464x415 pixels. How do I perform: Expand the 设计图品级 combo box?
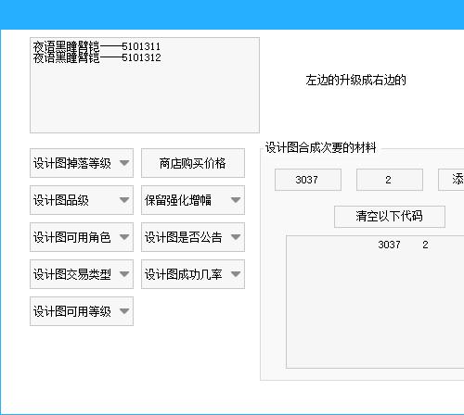coord(82,200)
